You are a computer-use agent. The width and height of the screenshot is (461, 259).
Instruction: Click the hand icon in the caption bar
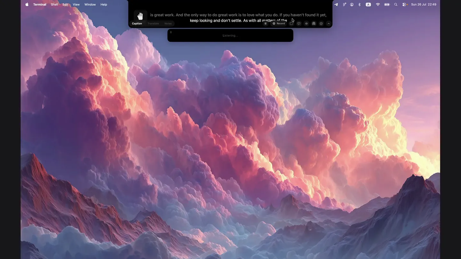(140, 16)
